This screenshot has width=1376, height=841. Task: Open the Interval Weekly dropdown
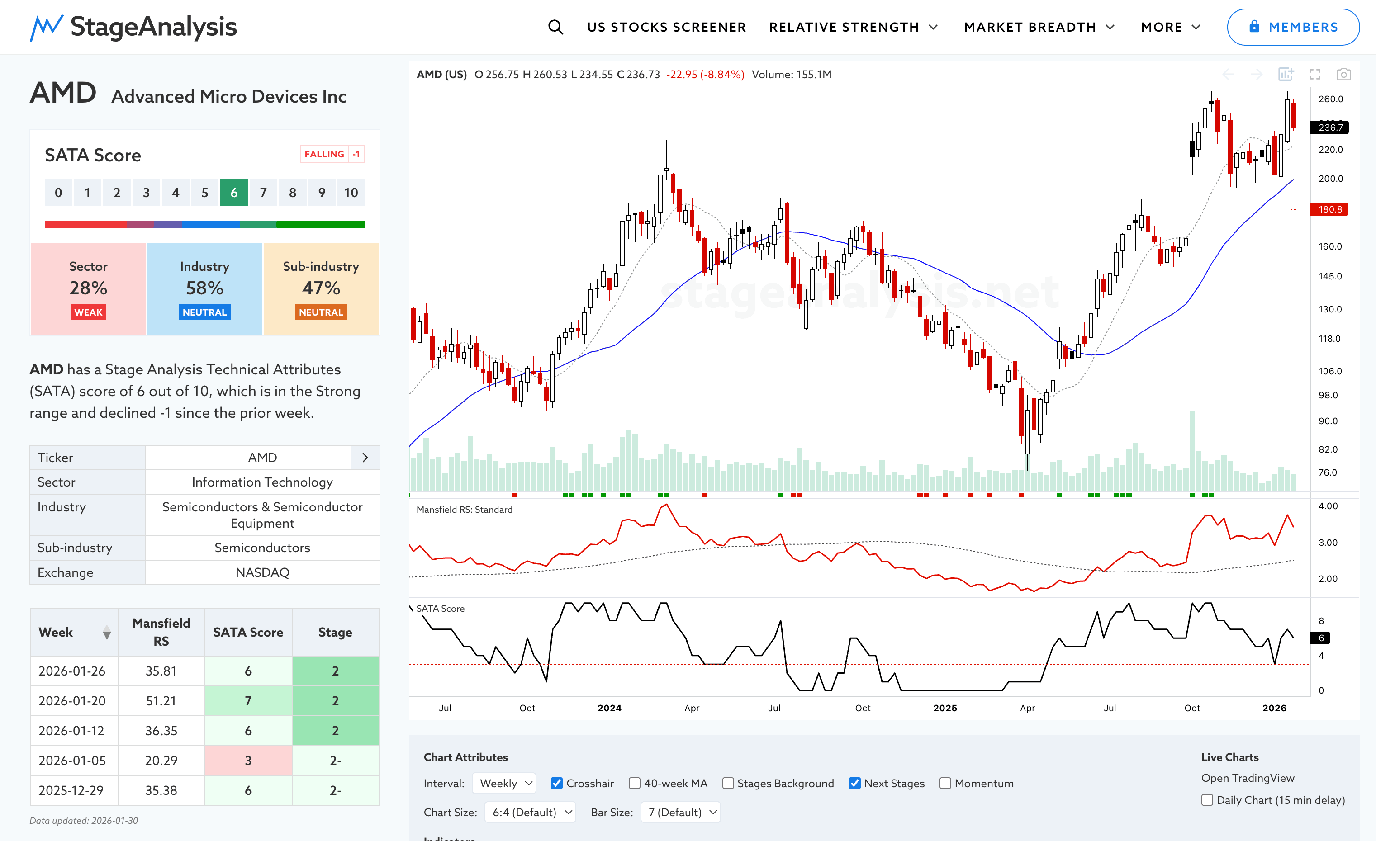[504, 783]
